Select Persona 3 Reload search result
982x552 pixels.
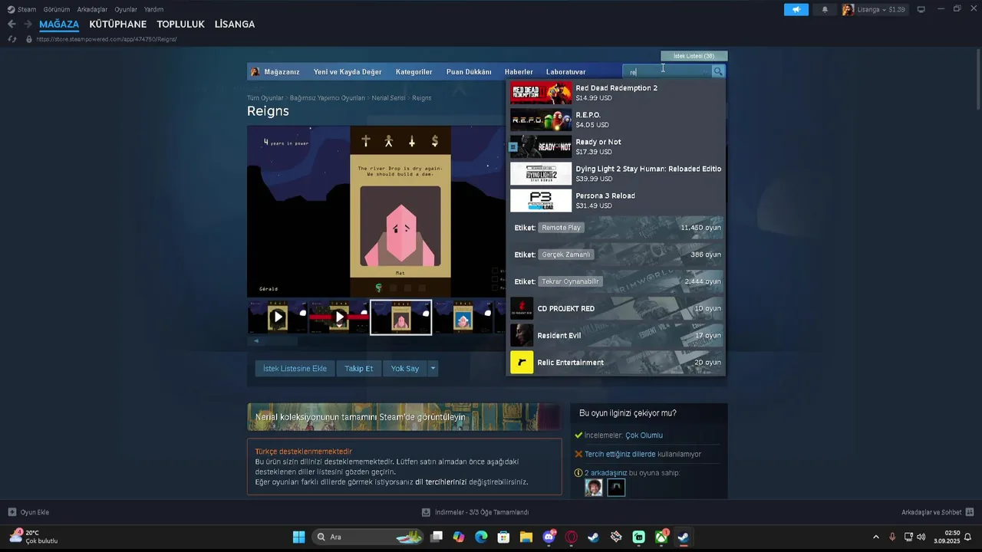coord(616,200)
